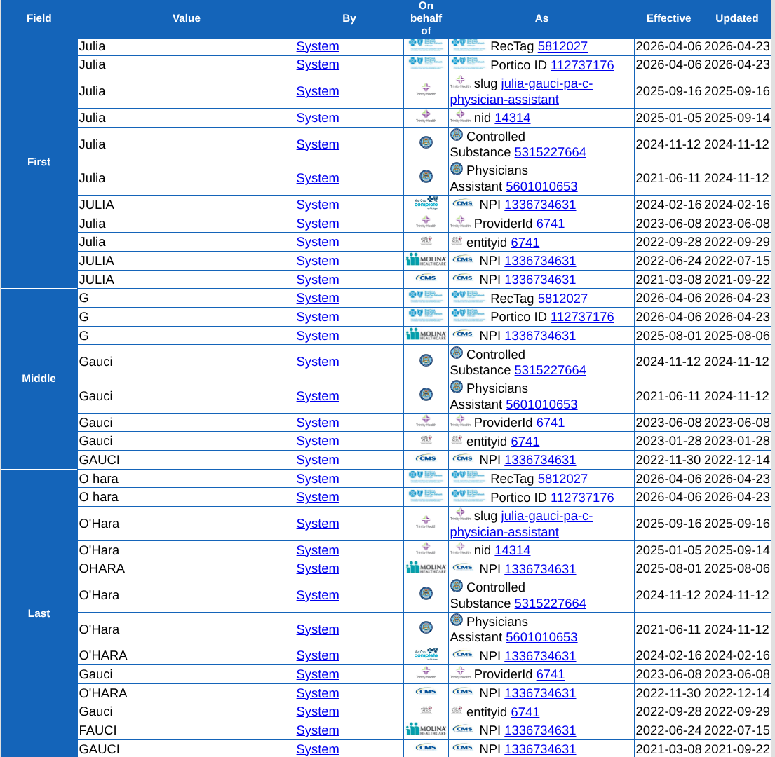Click seal icon beside Controlled Substance in Middle Gauci row
775x757 pixels.
coord(456,353)
